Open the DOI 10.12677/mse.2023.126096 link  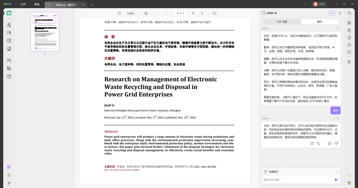coord(122,170)
